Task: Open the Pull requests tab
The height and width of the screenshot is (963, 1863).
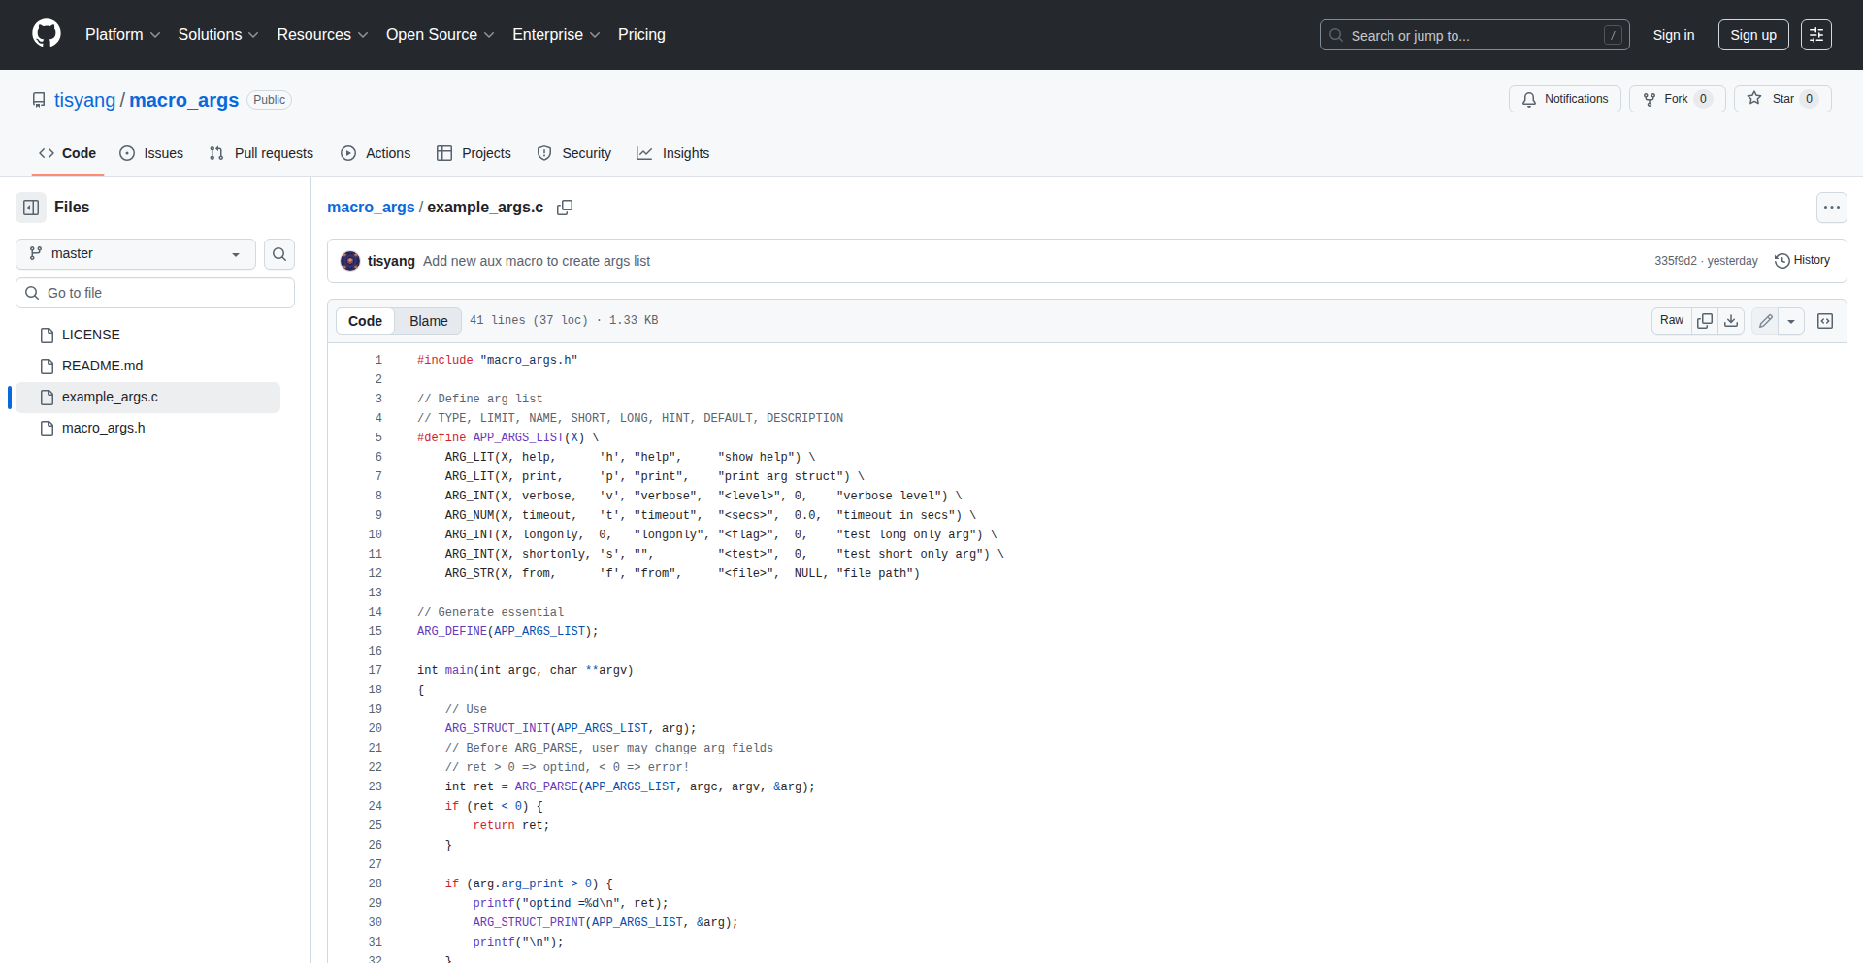Action: click(x=261, y=153)
